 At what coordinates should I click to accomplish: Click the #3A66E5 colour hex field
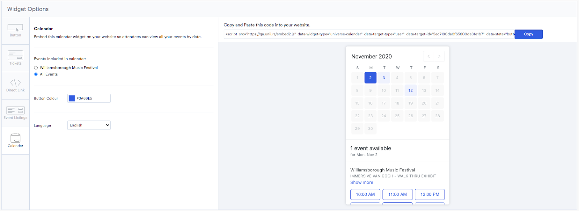92,98
